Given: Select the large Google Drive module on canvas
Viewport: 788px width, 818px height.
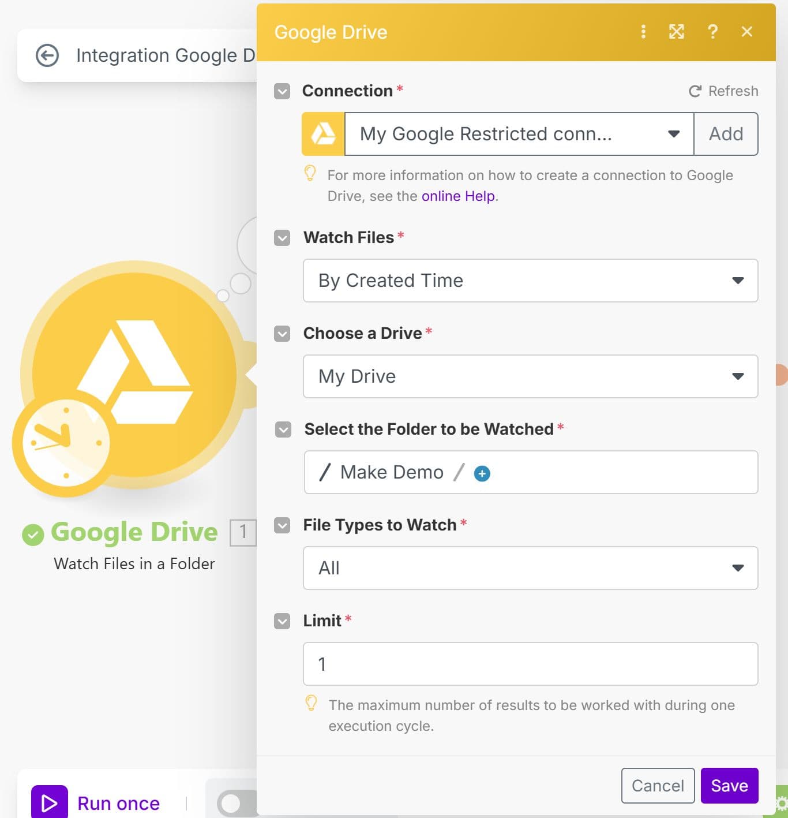Looking at the screenshot, I should 134,375.
